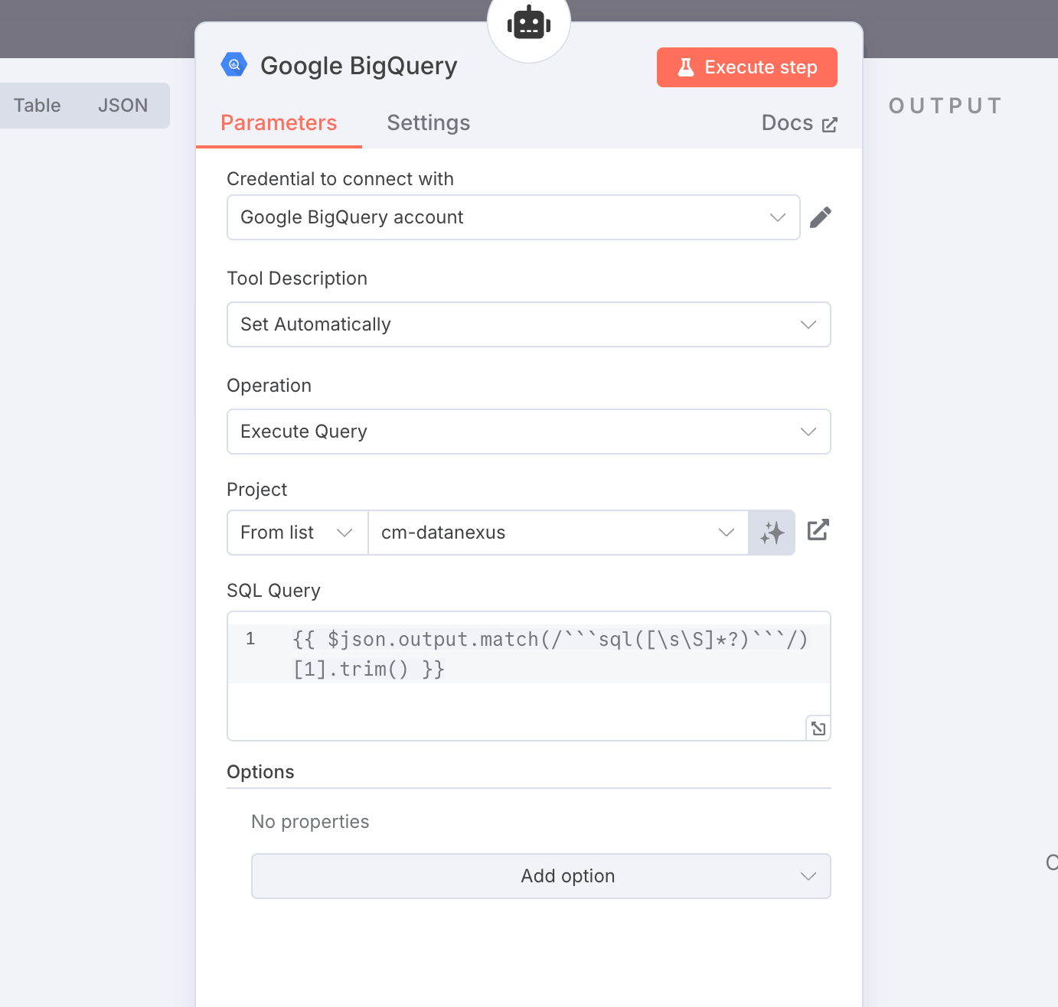Image resolution: width=1058 pixels, height=1007 pixels.
Task: Click the Execute step button
Action: pos(747,67)
